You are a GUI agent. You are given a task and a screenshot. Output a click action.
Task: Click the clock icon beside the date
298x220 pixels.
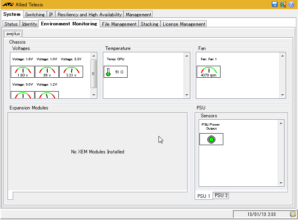(293, 214)
